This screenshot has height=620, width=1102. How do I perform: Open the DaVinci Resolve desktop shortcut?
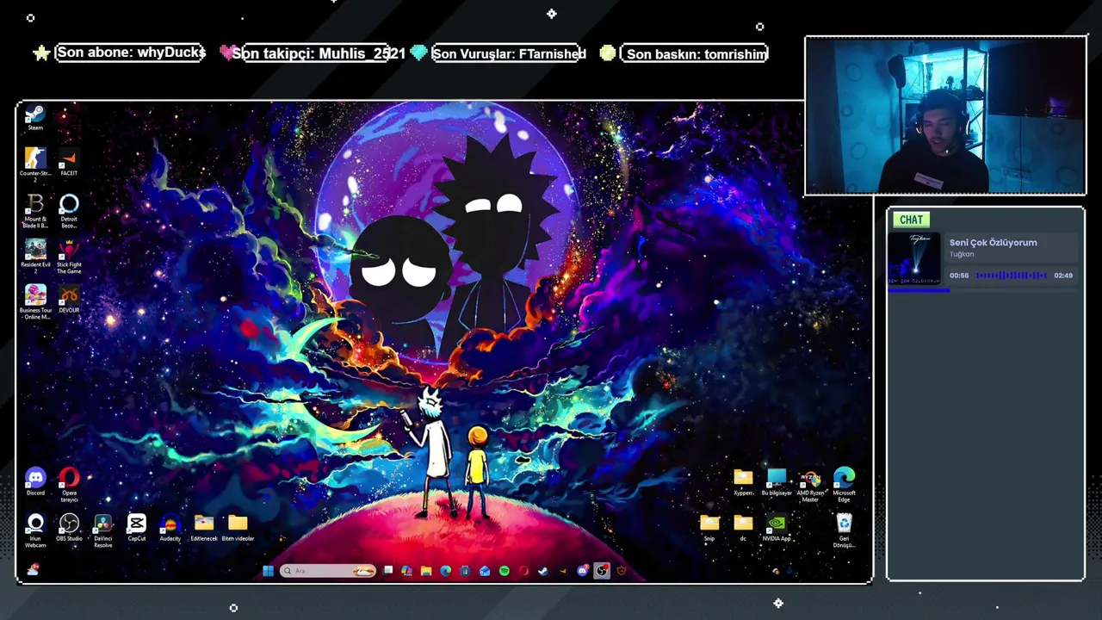(x=102, y=530)
